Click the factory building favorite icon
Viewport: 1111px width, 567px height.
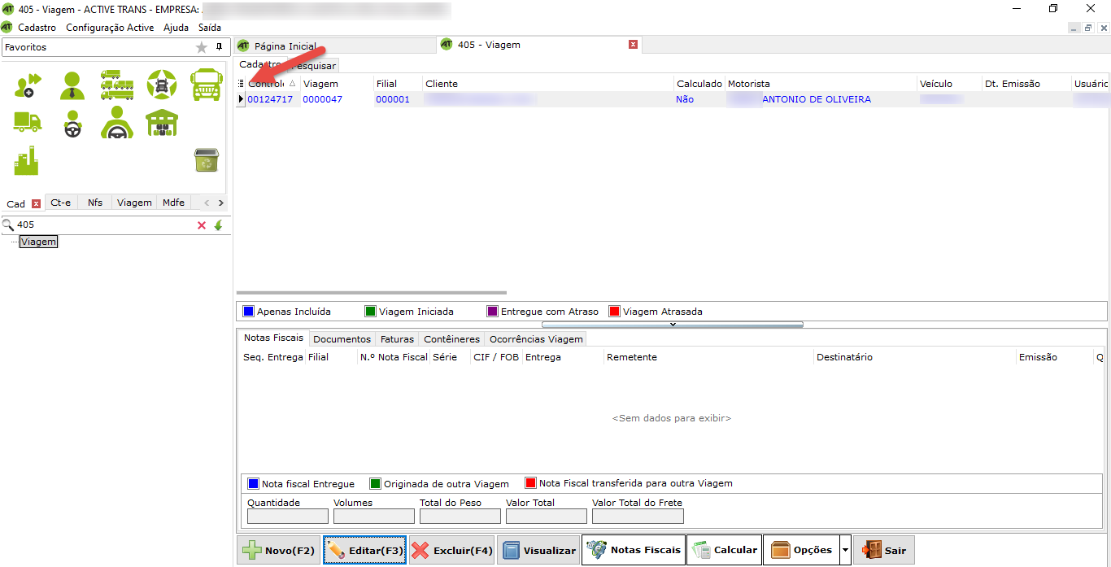coord(27,160)
